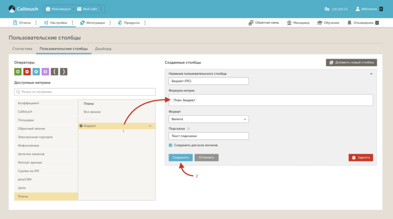
Task: Select the Импорт данных metric category
Action: 46,163
